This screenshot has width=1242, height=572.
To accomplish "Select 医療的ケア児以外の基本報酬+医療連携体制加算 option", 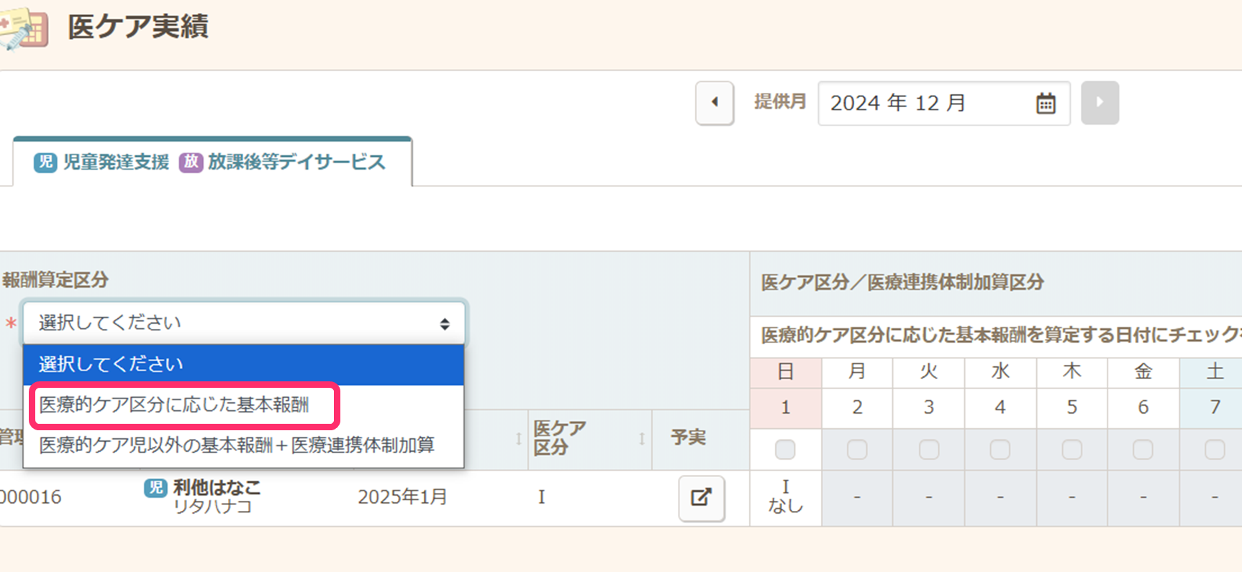I will point(237,445).
